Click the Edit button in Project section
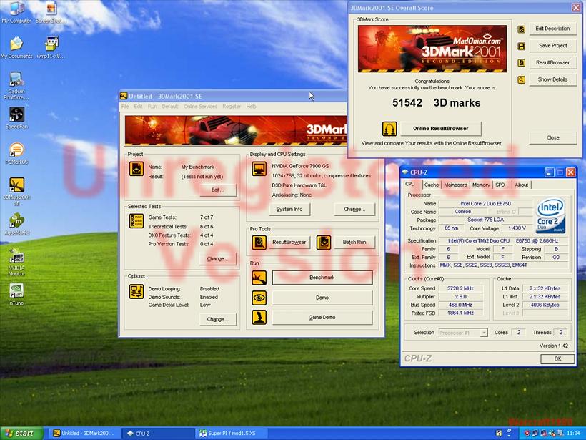Viewport: 586px width, 440px height. coord(218,190)
